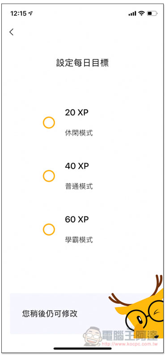
Task: Tap the location arrow beside the clock
Action: [30, 13]
